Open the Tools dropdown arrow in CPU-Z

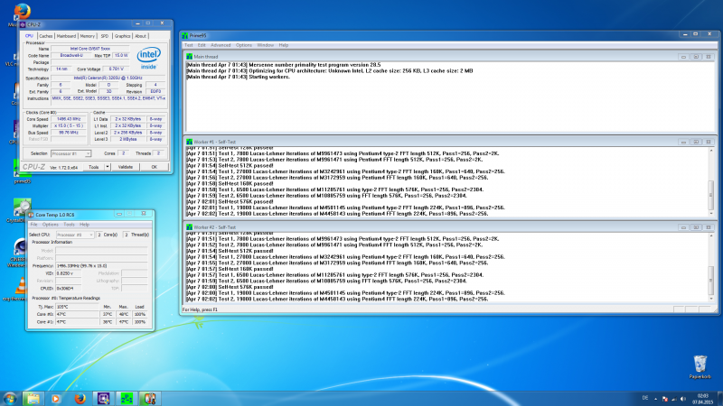tap(107, 167)
